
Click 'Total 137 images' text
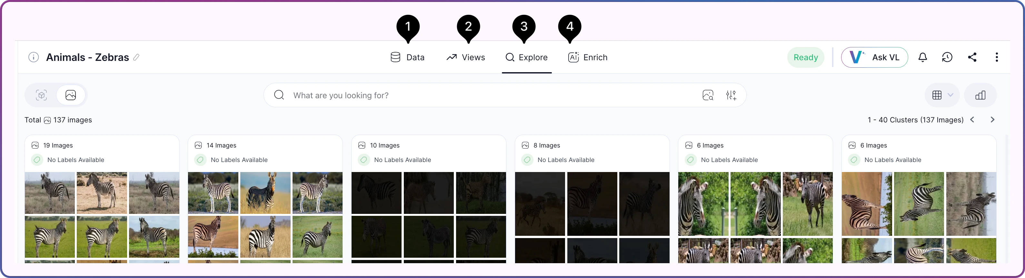[58, 120]
